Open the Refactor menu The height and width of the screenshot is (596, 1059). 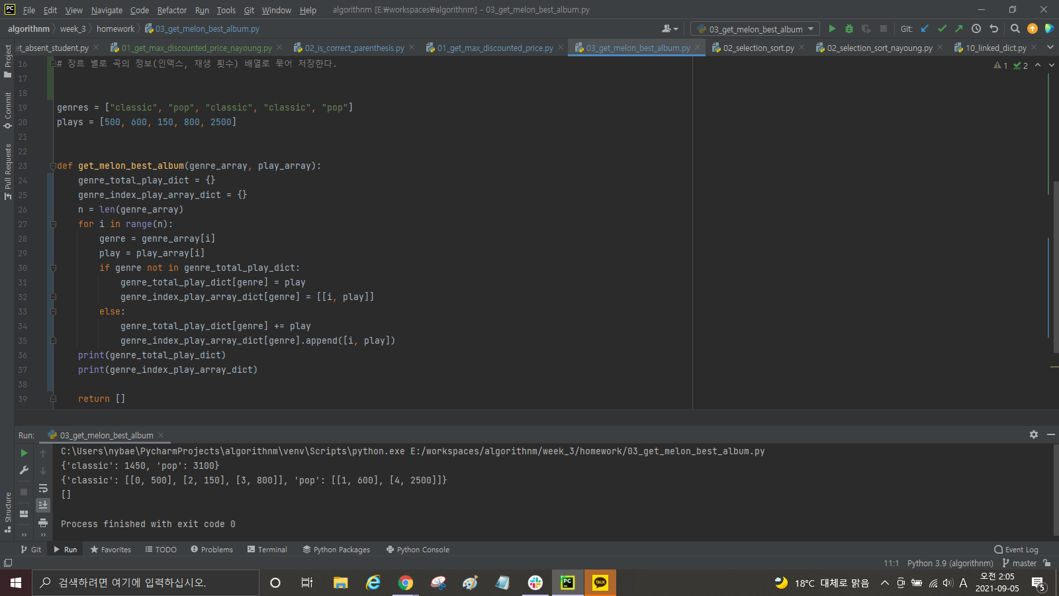point(172,10)
